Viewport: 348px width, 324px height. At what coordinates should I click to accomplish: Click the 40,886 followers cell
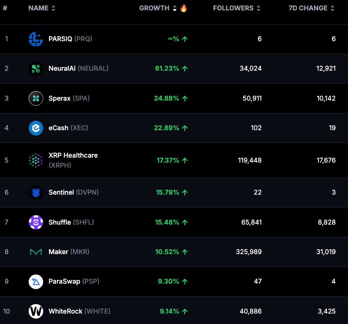(x=250, y=311)
